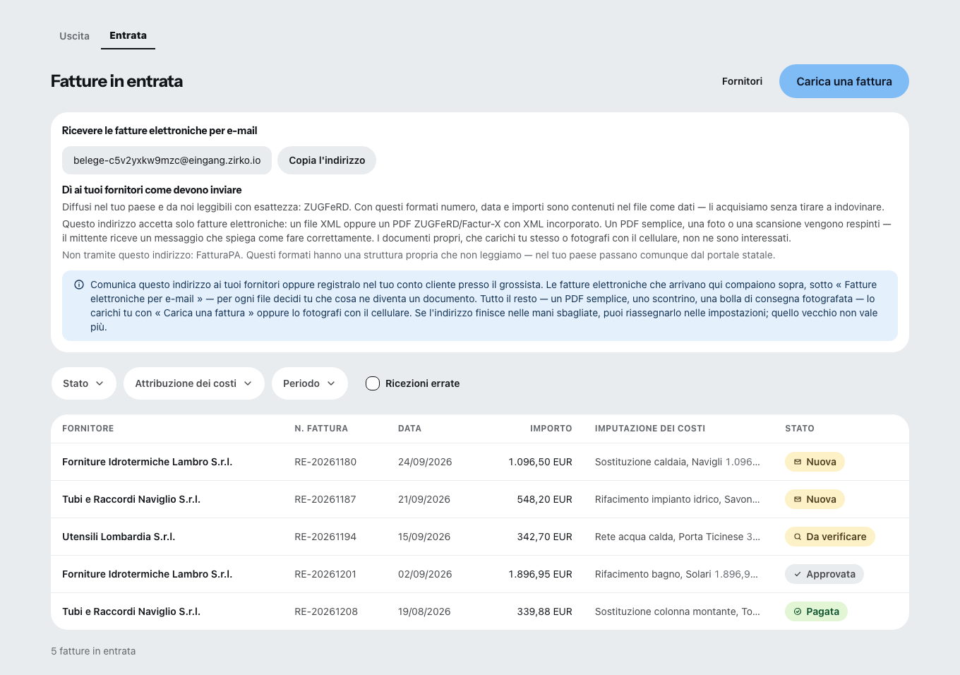Open the Periodo filter dropdown

point(310,383)
